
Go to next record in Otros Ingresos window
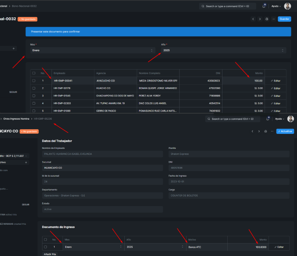coord(259,131)
